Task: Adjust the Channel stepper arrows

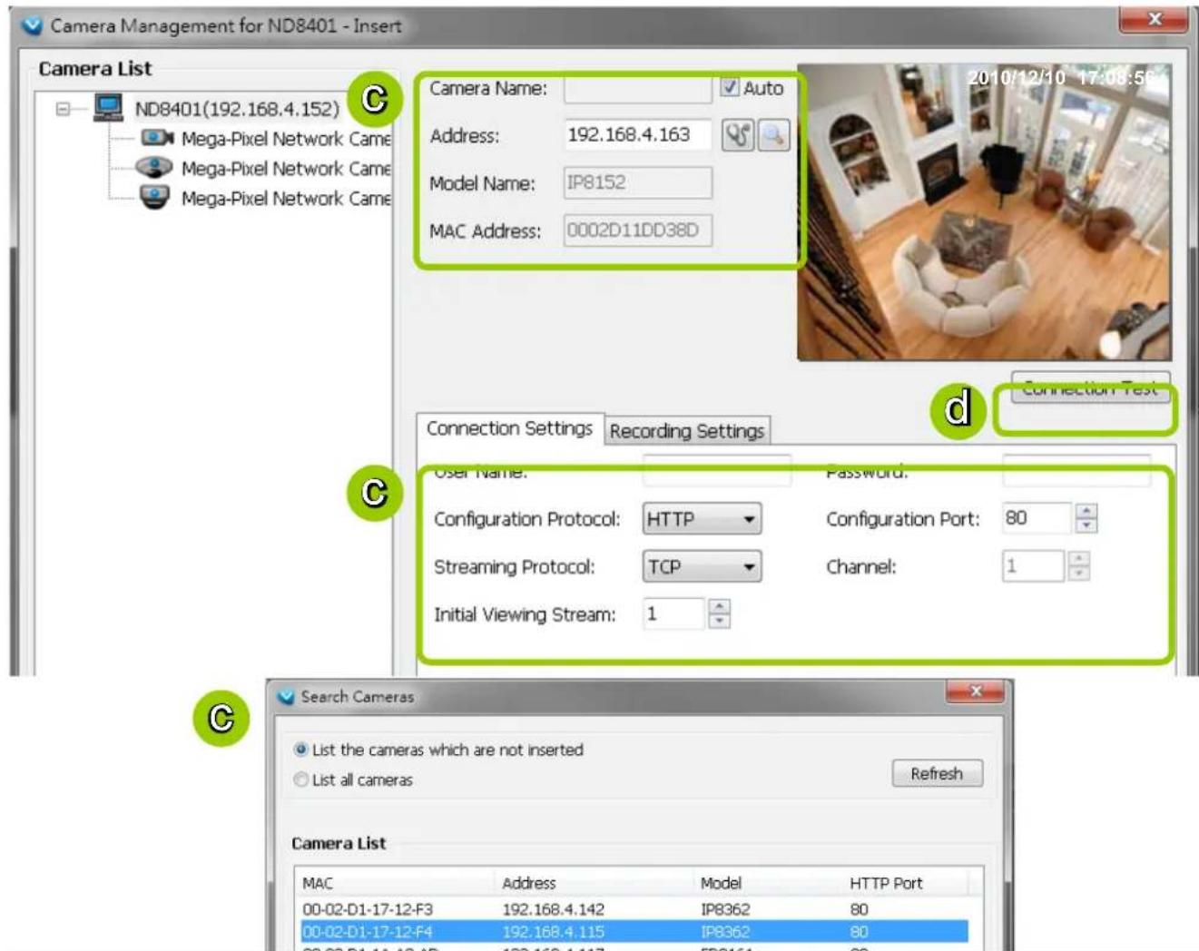Action: pos(1078,566)
